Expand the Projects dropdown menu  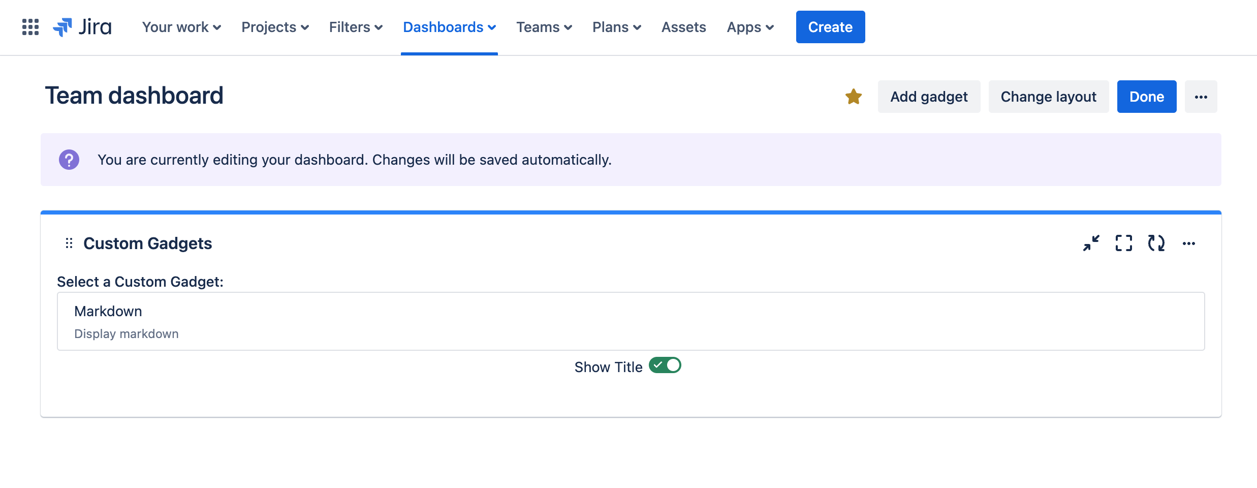275,27
